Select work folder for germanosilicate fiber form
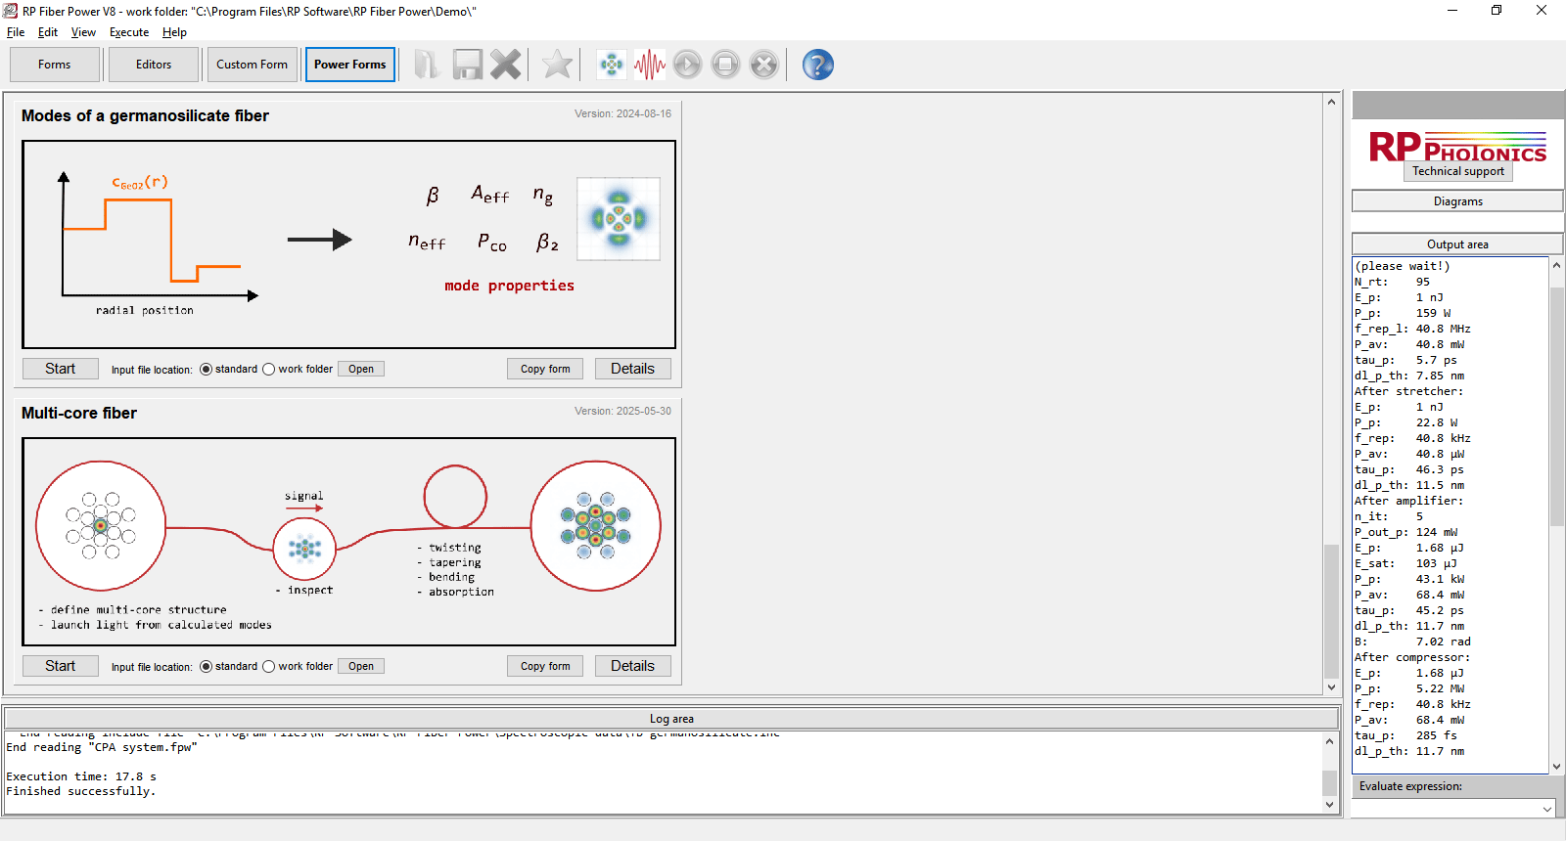Viewport: 1566px width, 841px height. pyautogui.click(x=269, y=370)
